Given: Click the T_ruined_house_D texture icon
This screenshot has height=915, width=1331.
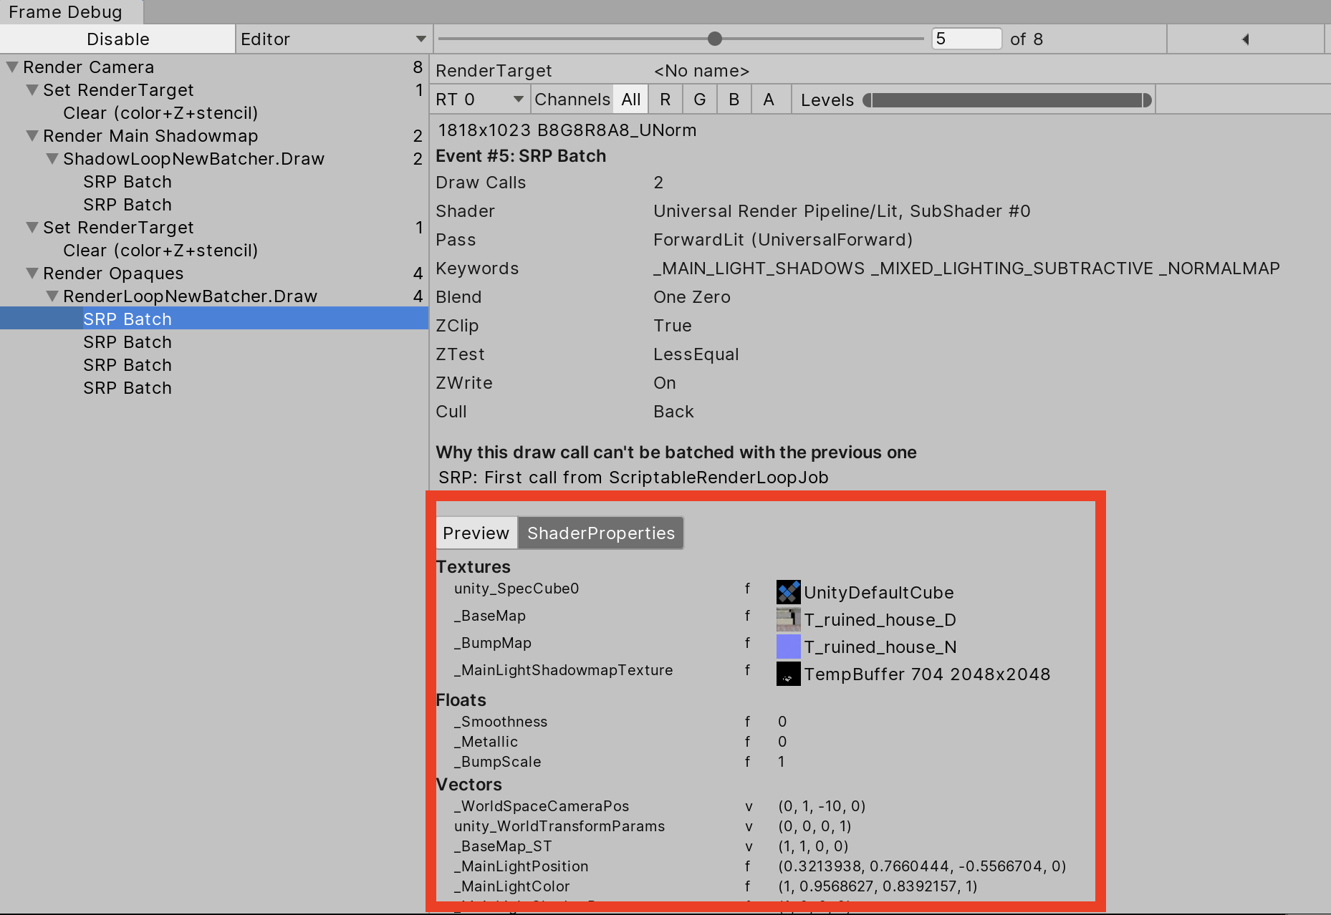Looking at the screenshot, I should 788,619.
